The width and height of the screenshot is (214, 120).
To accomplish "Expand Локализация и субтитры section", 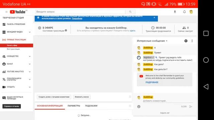I will 30,79.
